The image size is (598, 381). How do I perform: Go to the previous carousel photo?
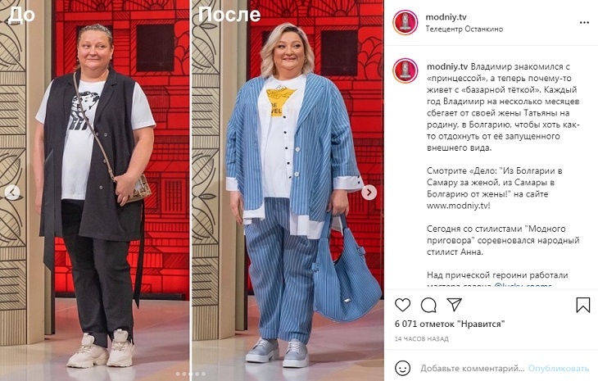tap(12, 193)
